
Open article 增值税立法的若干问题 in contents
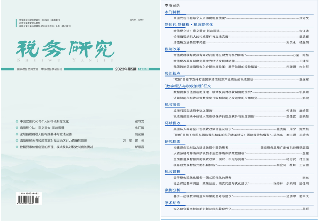[190, 43]
